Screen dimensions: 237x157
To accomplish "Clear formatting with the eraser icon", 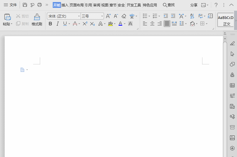I will (x=124, y=16).
